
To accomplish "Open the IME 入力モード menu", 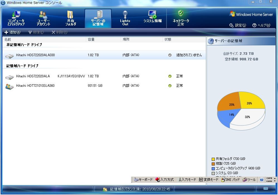I will point(187,180).
